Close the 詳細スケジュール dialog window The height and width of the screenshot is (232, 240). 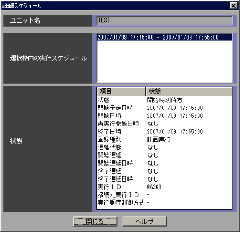[x=233, y=6]
